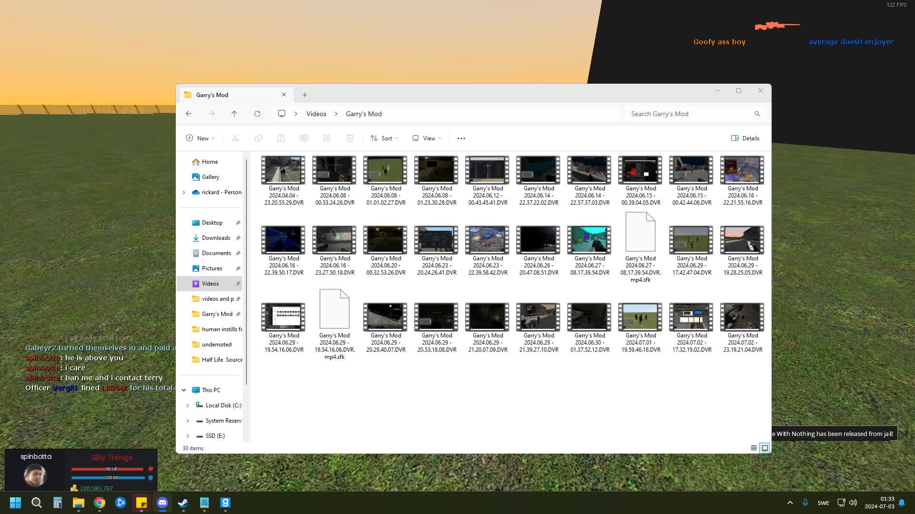Screen dimensions: 915x514
Task: Expand This PC in the sidebar
Action: point(184,390)
